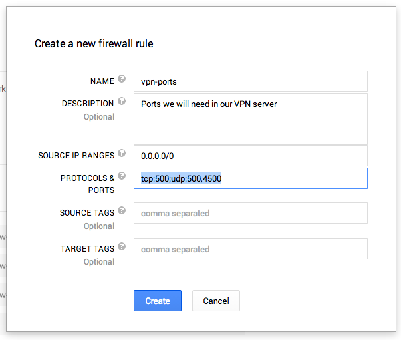Cancel the new firewall rule dialog
The height and width of the screenshot is (340, 401).
(215, 301)
